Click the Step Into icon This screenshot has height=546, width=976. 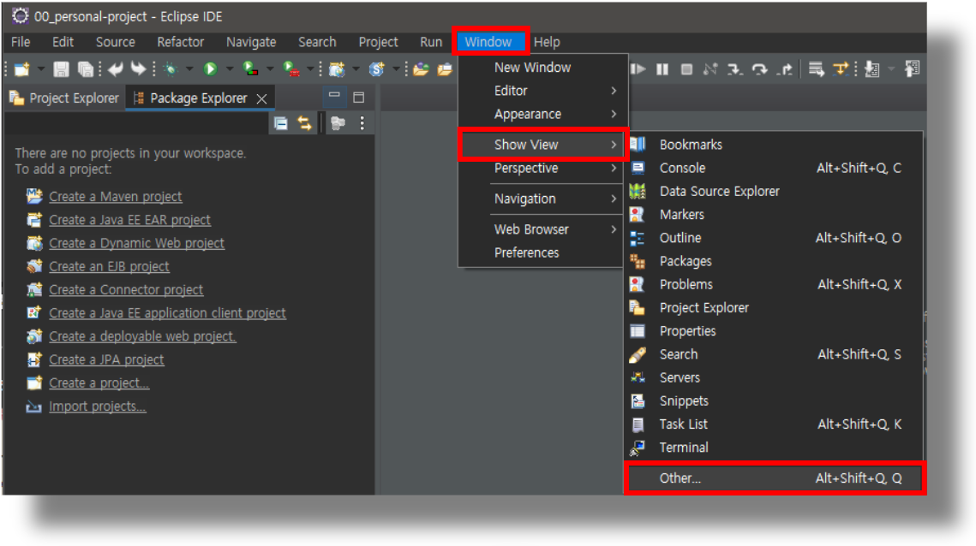coord(735,69)
